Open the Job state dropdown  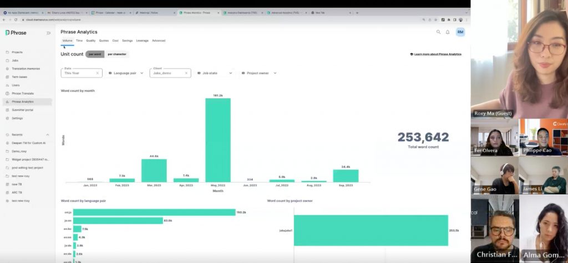coord(214,73)
